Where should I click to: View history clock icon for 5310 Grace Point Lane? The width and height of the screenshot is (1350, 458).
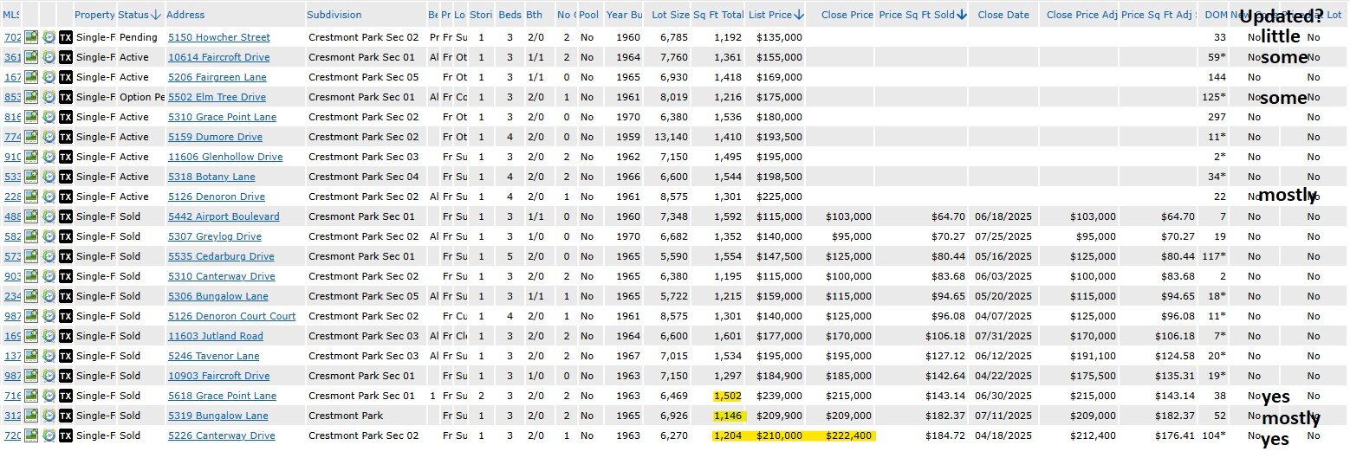click(49, 117)
